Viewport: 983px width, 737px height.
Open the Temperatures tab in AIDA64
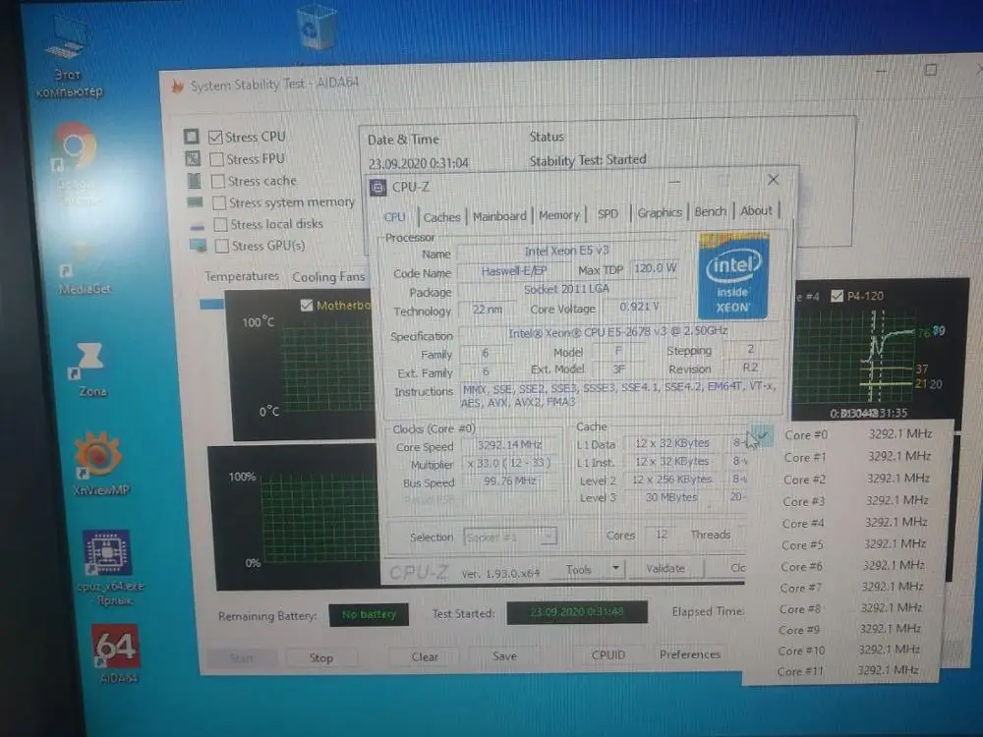[x=242, y=276]
